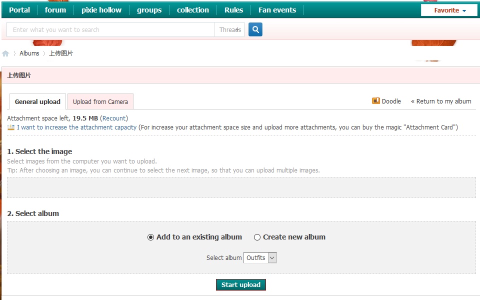Click the Albums breadcrumb link
Viewport: 480px width, 300px height.
click(x=29, y=53)
